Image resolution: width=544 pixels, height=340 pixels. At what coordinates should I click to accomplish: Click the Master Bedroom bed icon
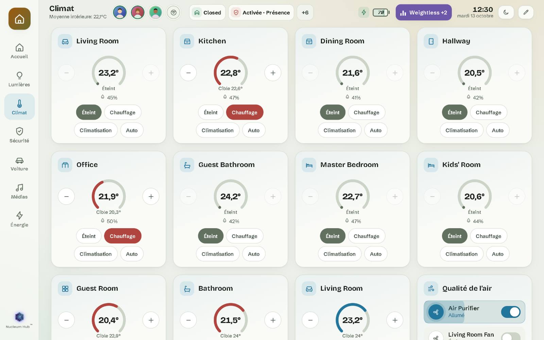(x=309, y=165)
